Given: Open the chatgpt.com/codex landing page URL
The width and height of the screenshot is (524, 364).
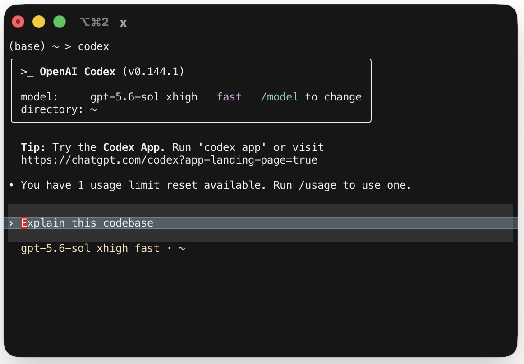Looking at the screenshot, I should pyautogui.click(x=169, y=160).
